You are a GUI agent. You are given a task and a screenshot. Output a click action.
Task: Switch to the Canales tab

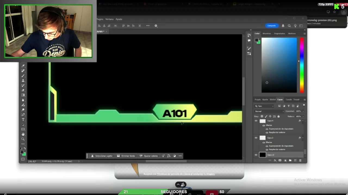point(289,100)
